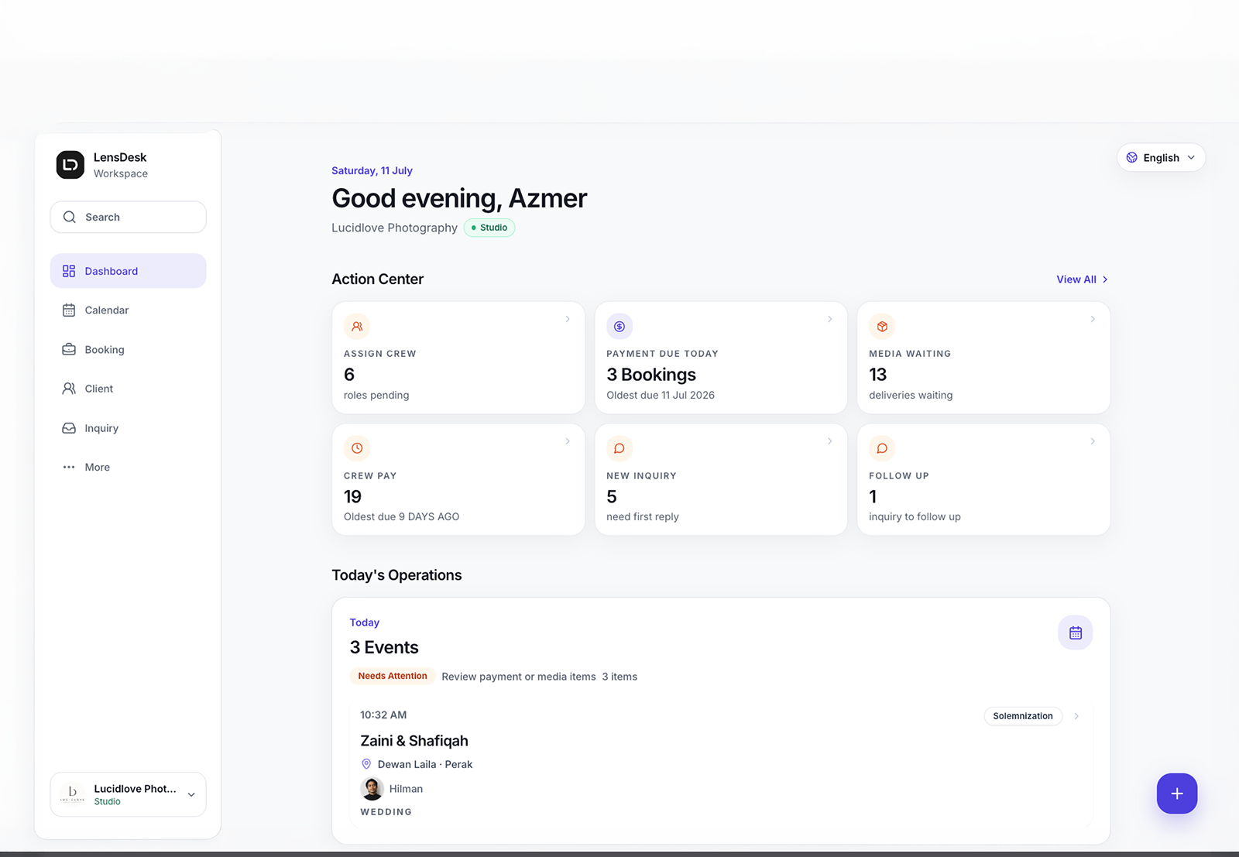This screenshot has height=857, width=1239.
Task: Click the Needs Attention badge
Action: [393, 676]
